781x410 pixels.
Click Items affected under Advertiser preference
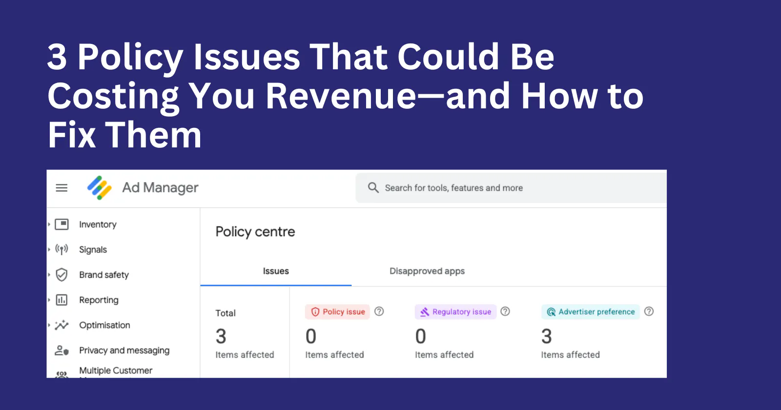pyautogui.click(x=570, y=355)
